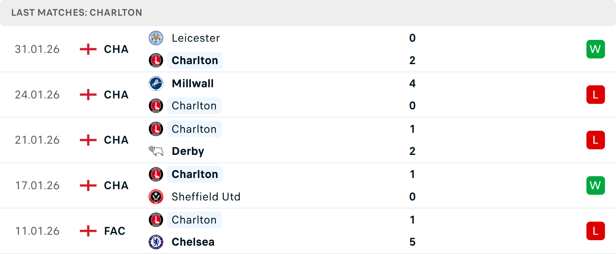616x254 pixels.
Task: Select the FAC competition label
Action: (115, 231)
